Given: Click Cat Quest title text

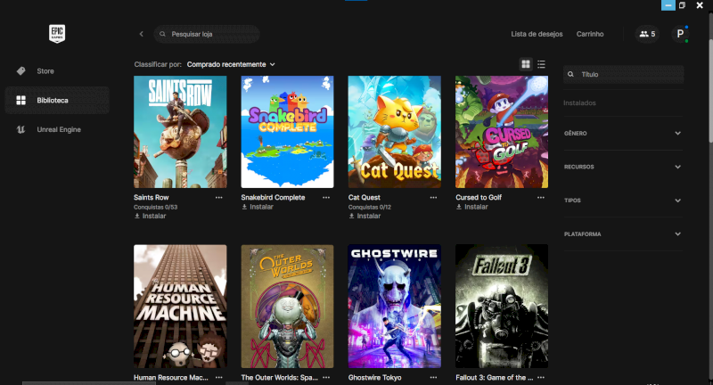Looking at the screenshot, I should coord(365,197).
